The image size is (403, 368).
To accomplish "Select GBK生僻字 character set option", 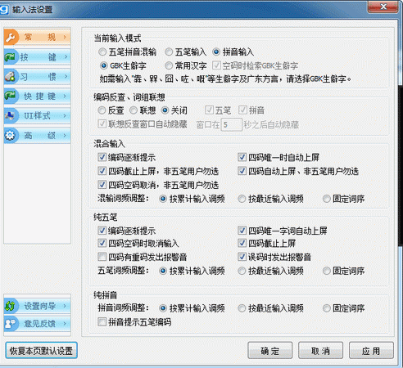I will (123, 65).
